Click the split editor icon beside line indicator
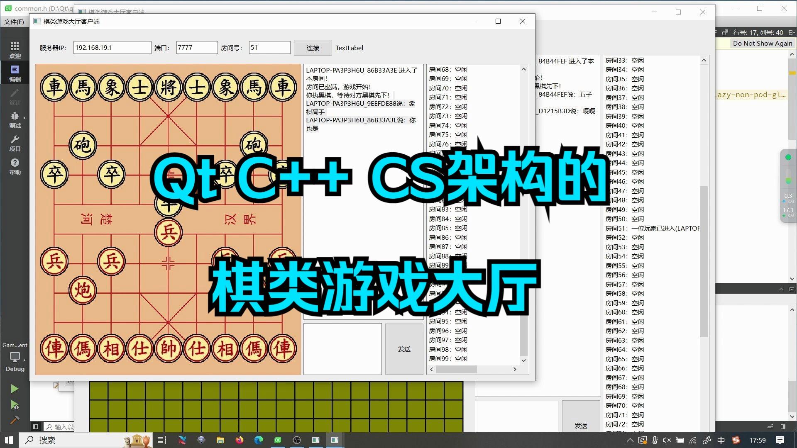 coord(792,32)
